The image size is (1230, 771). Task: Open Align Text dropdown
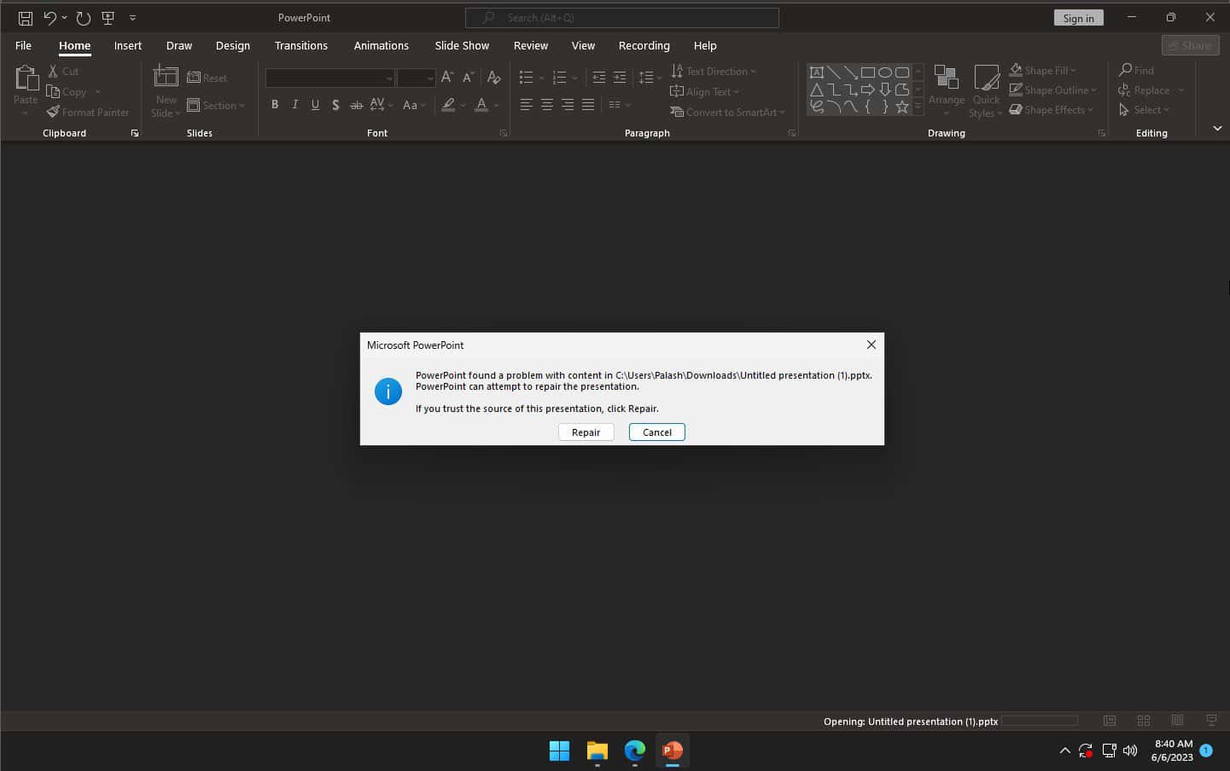705,92
